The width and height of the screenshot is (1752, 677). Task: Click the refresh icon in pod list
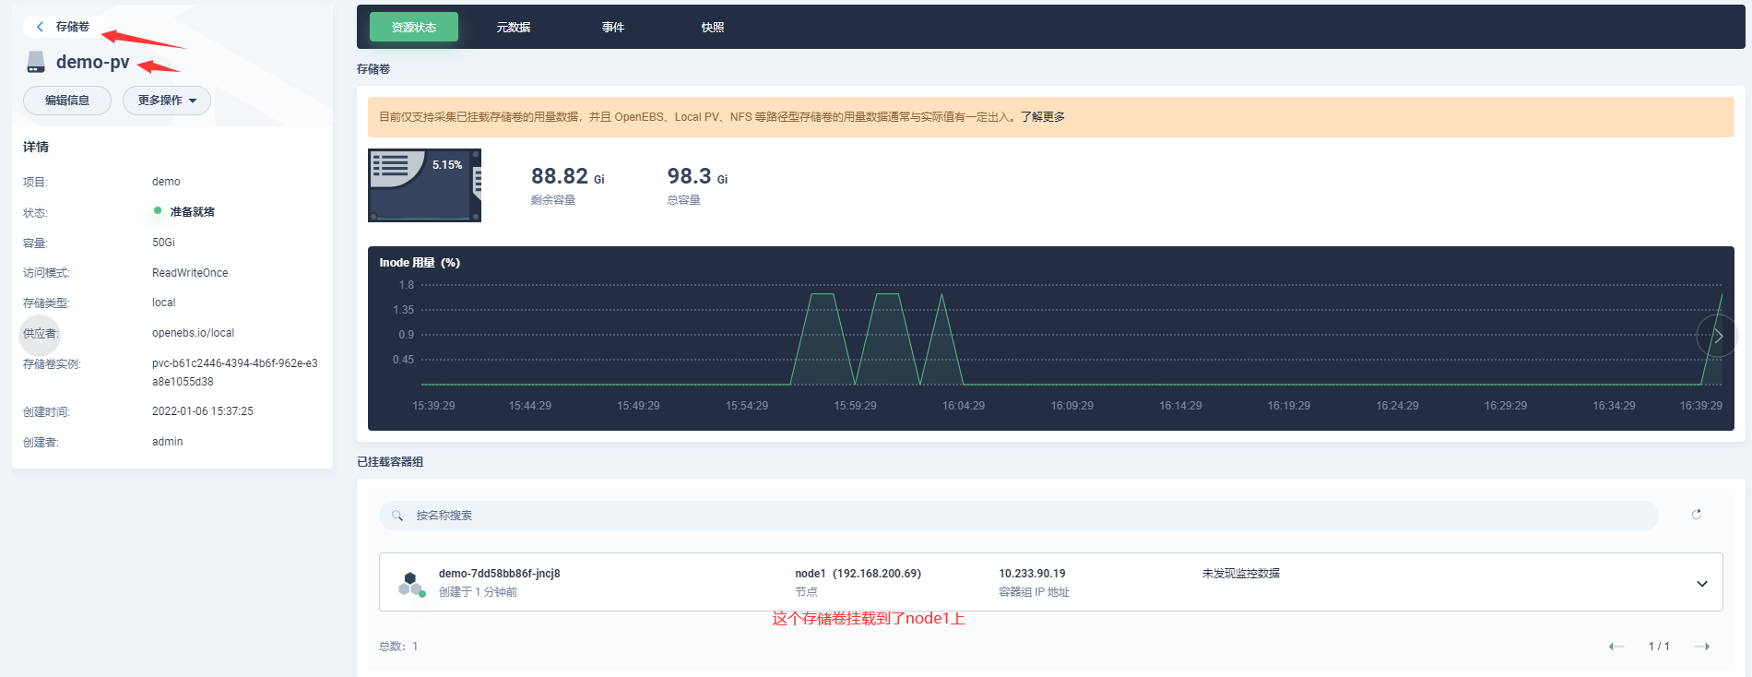click(x=1696, y=515)
